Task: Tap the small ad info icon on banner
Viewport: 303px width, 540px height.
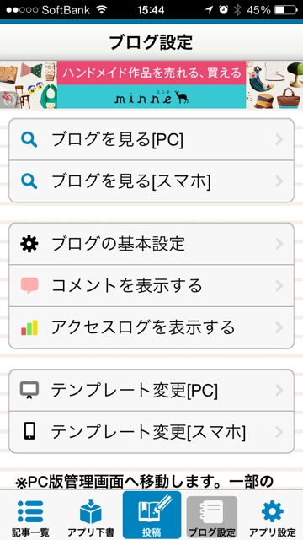Action: pos(8,100)
